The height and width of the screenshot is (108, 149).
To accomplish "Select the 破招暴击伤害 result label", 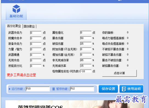I will (111, 66).
